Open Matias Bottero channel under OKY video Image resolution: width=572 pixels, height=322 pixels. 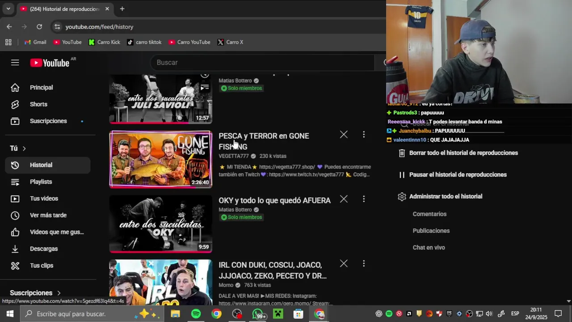pos(235,210)
